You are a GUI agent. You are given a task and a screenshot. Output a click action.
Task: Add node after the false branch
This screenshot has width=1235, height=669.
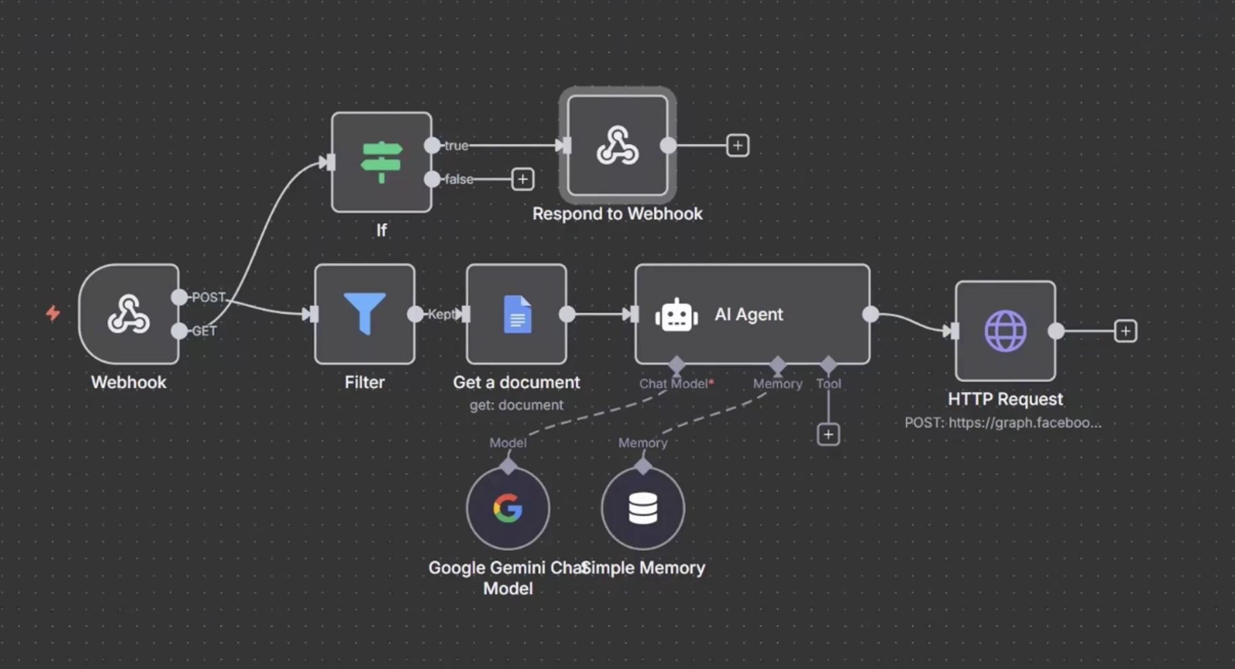coord(522,179)
